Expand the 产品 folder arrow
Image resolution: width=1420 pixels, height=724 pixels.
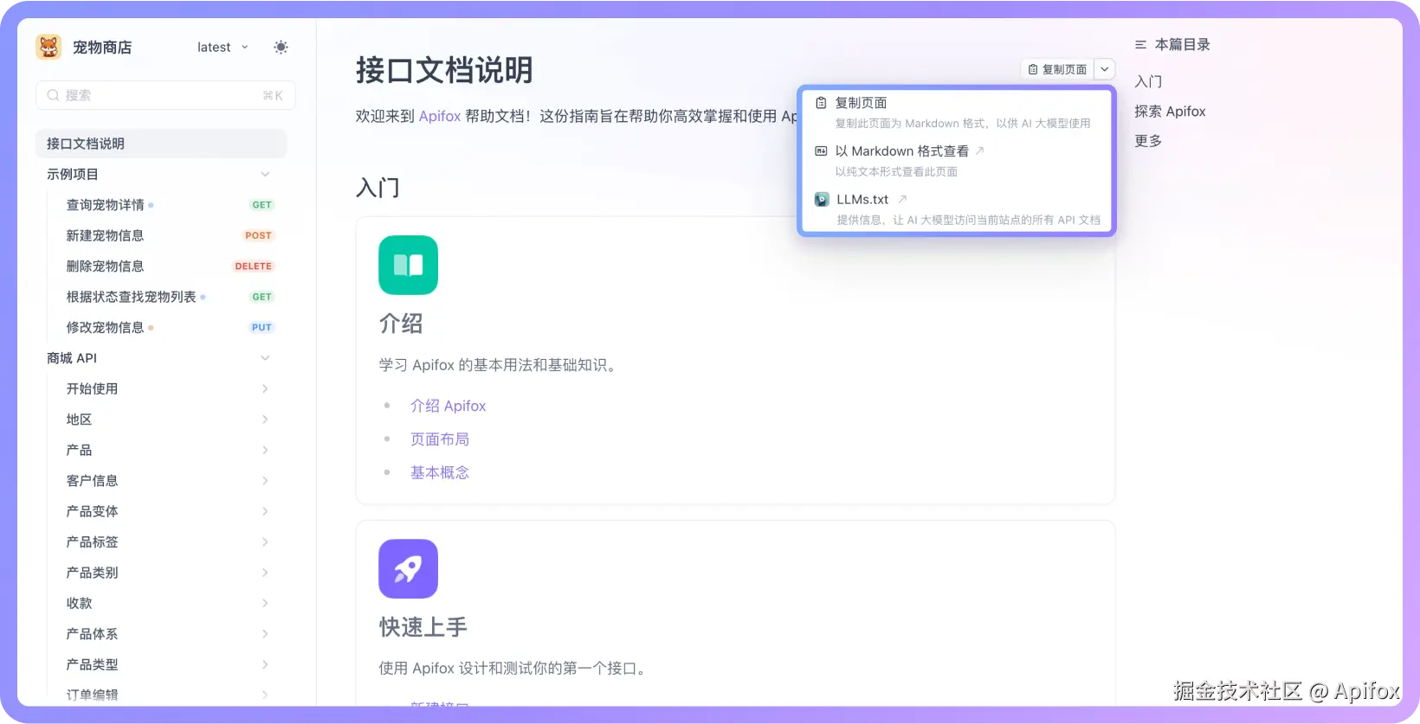tap(265, 451)
